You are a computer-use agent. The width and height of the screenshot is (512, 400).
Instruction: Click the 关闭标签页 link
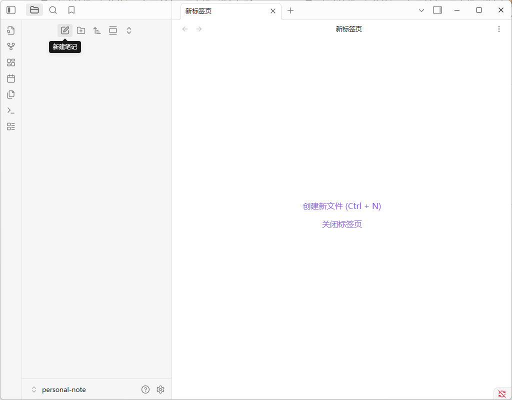tap(341, 224)
